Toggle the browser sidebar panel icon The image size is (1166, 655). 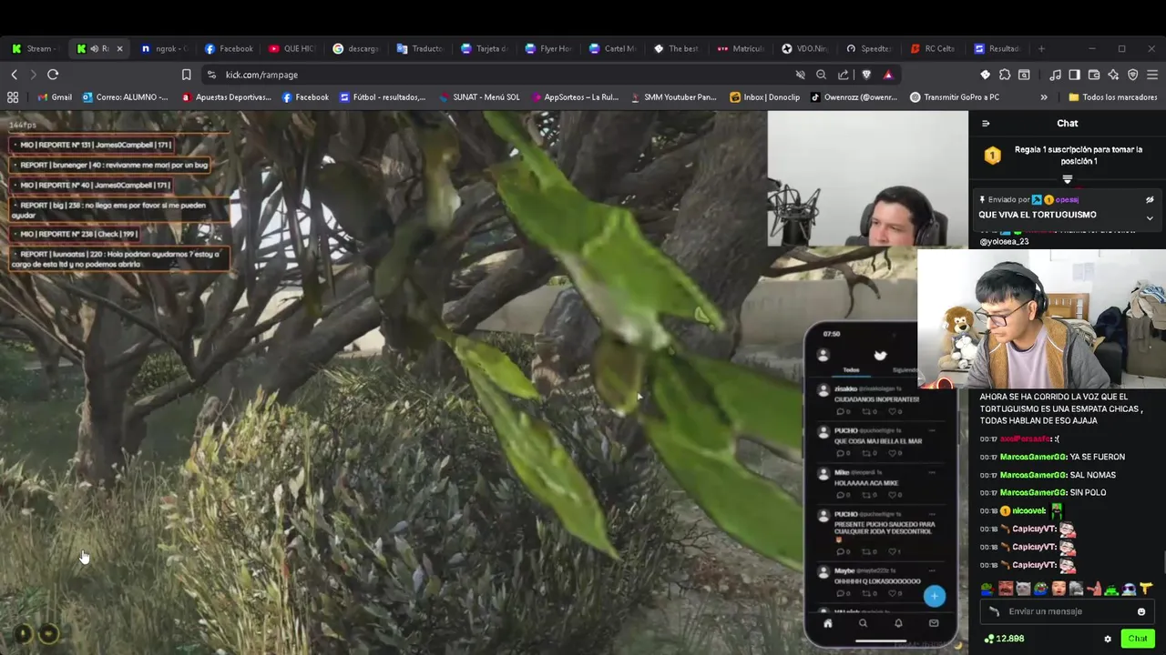click(x=1074, y=75)
